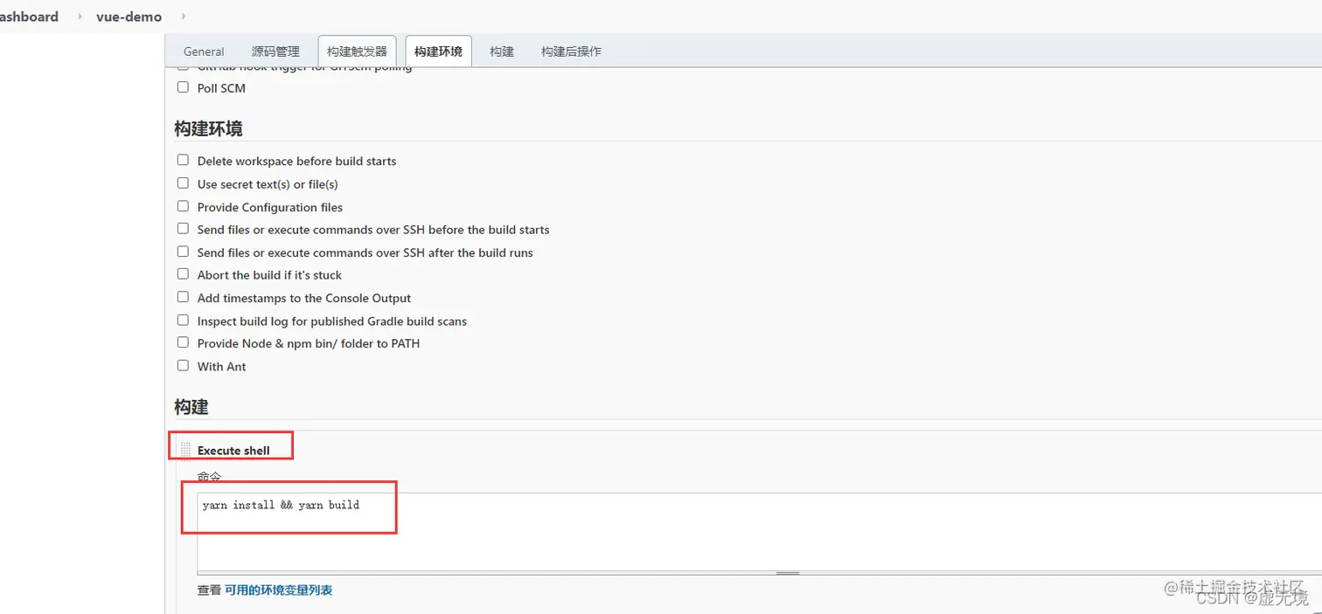The width and height of the screenshot is (1322, 614).
Task: Switch to the General tab
Action: point(204,52)
